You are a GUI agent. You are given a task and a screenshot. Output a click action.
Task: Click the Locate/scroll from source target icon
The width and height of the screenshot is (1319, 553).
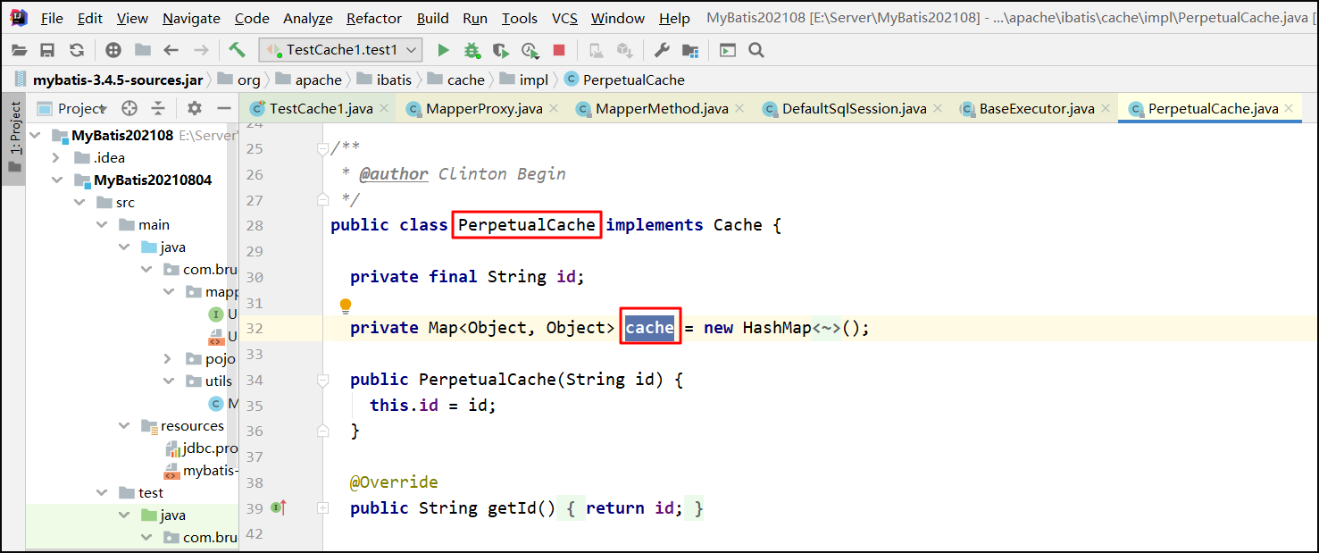point(129,108)
